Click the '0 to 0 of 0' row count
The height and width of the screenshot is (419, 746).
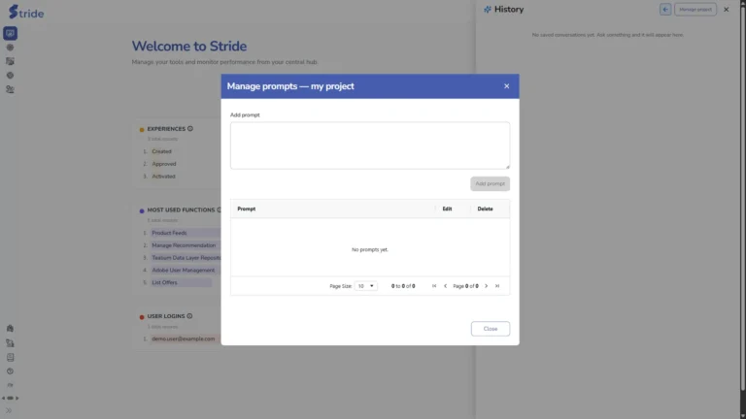403,286
